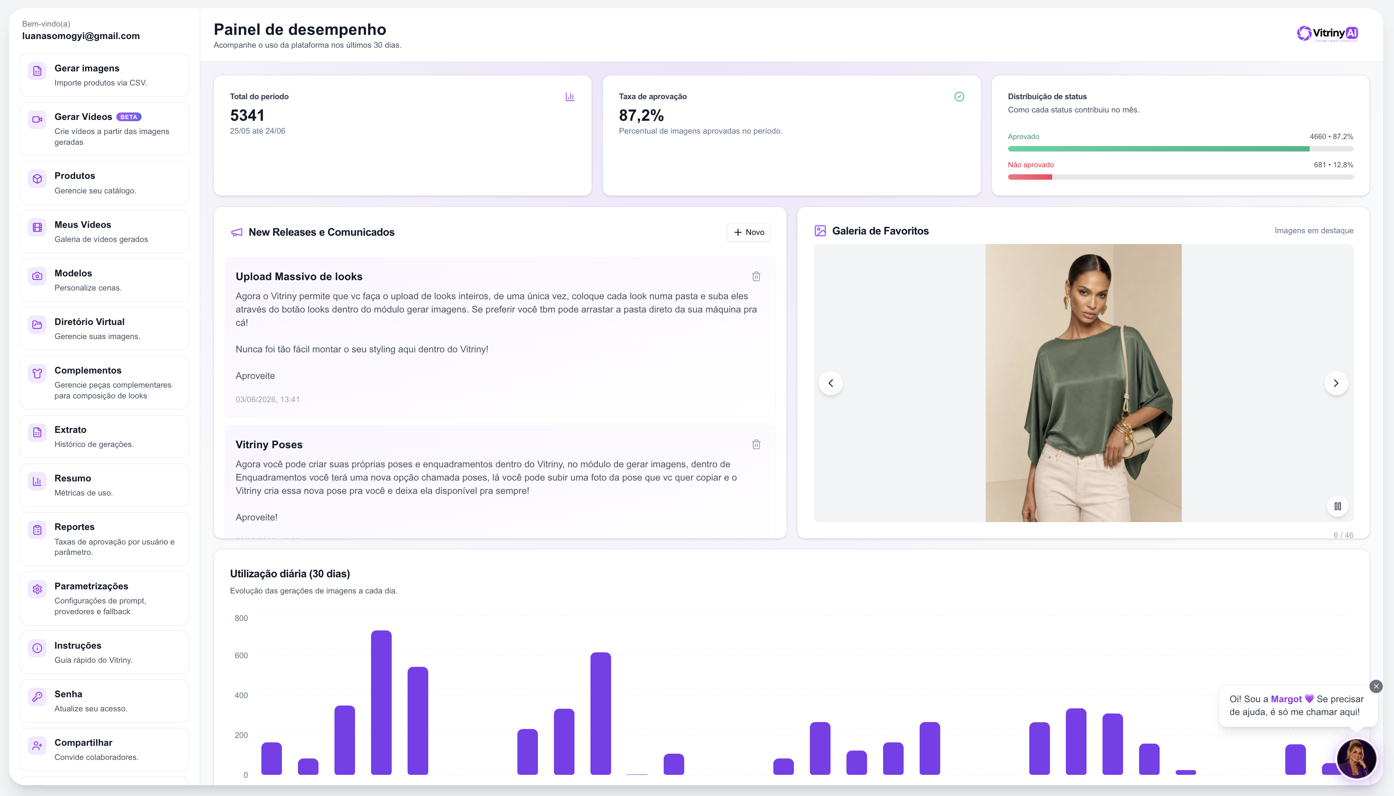This screenshot has height=796, width=1394.
Task: Click Margot name link in chat bubble
Action: tap(1286, 699)
